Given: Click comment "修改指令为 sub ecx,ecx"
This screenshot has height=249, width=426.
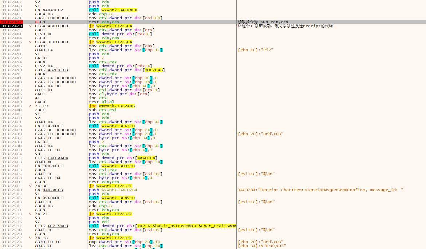Looking at the screenshot, I should [x=263, y=22].
